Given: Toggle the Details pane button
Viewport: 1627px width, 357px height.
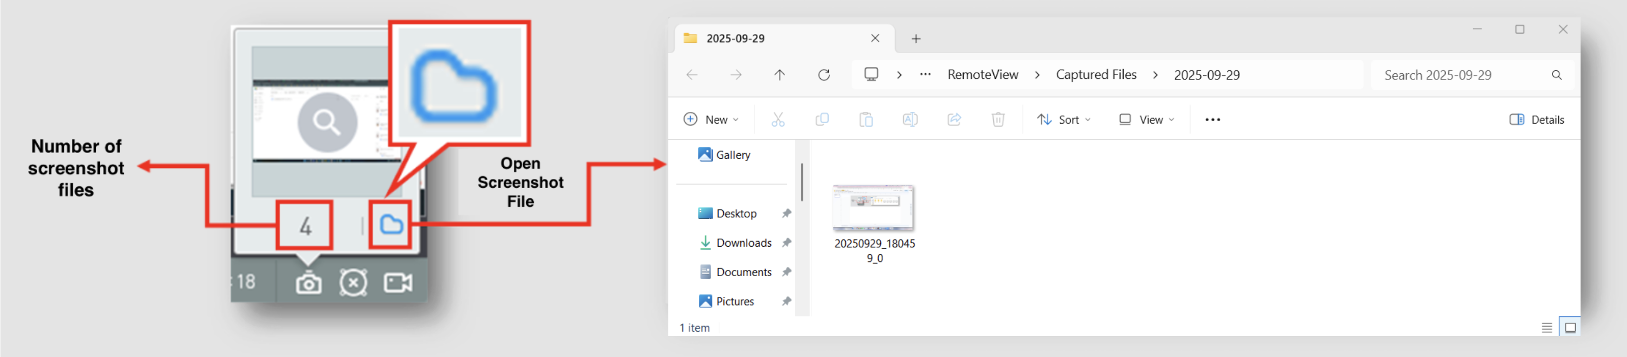Looking at the screenshot, I should (1536, 119).
